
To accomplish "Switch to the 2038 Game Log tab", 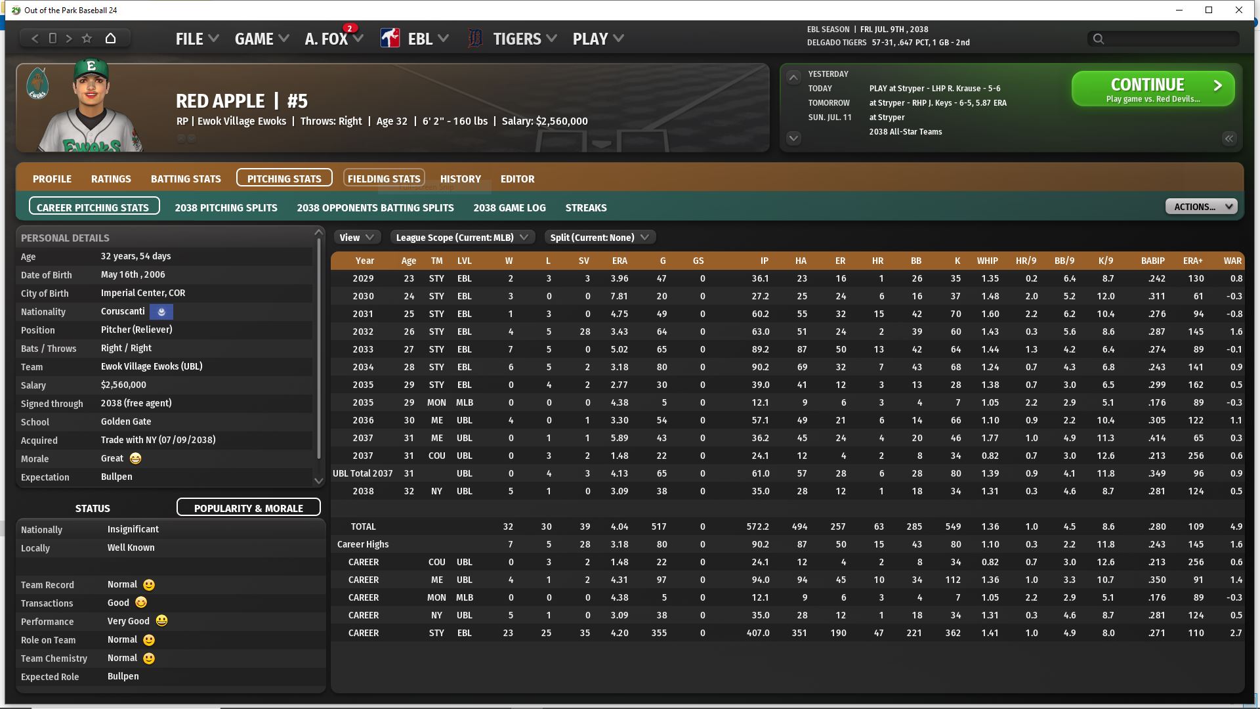I will tap(509, 207).
